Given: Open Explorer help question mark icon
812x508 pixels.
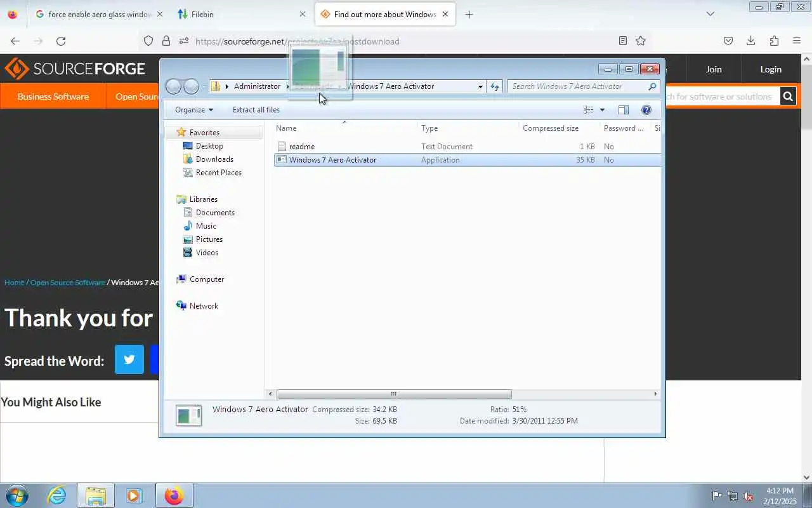Looking at the screenshot, I should [x=646, y=110].
